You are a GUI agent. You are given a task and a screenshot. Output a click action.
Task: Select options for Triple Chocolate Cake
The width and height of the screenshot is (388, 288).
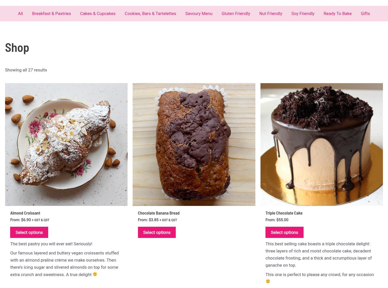284,232
